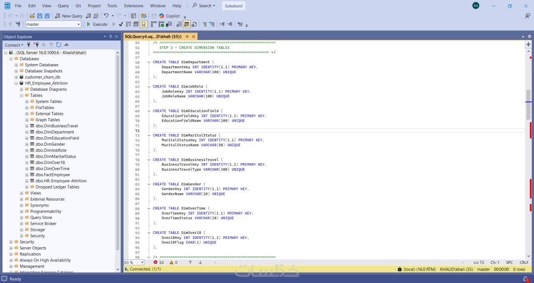Click the feedback icon below the window controls

point(527,16)
